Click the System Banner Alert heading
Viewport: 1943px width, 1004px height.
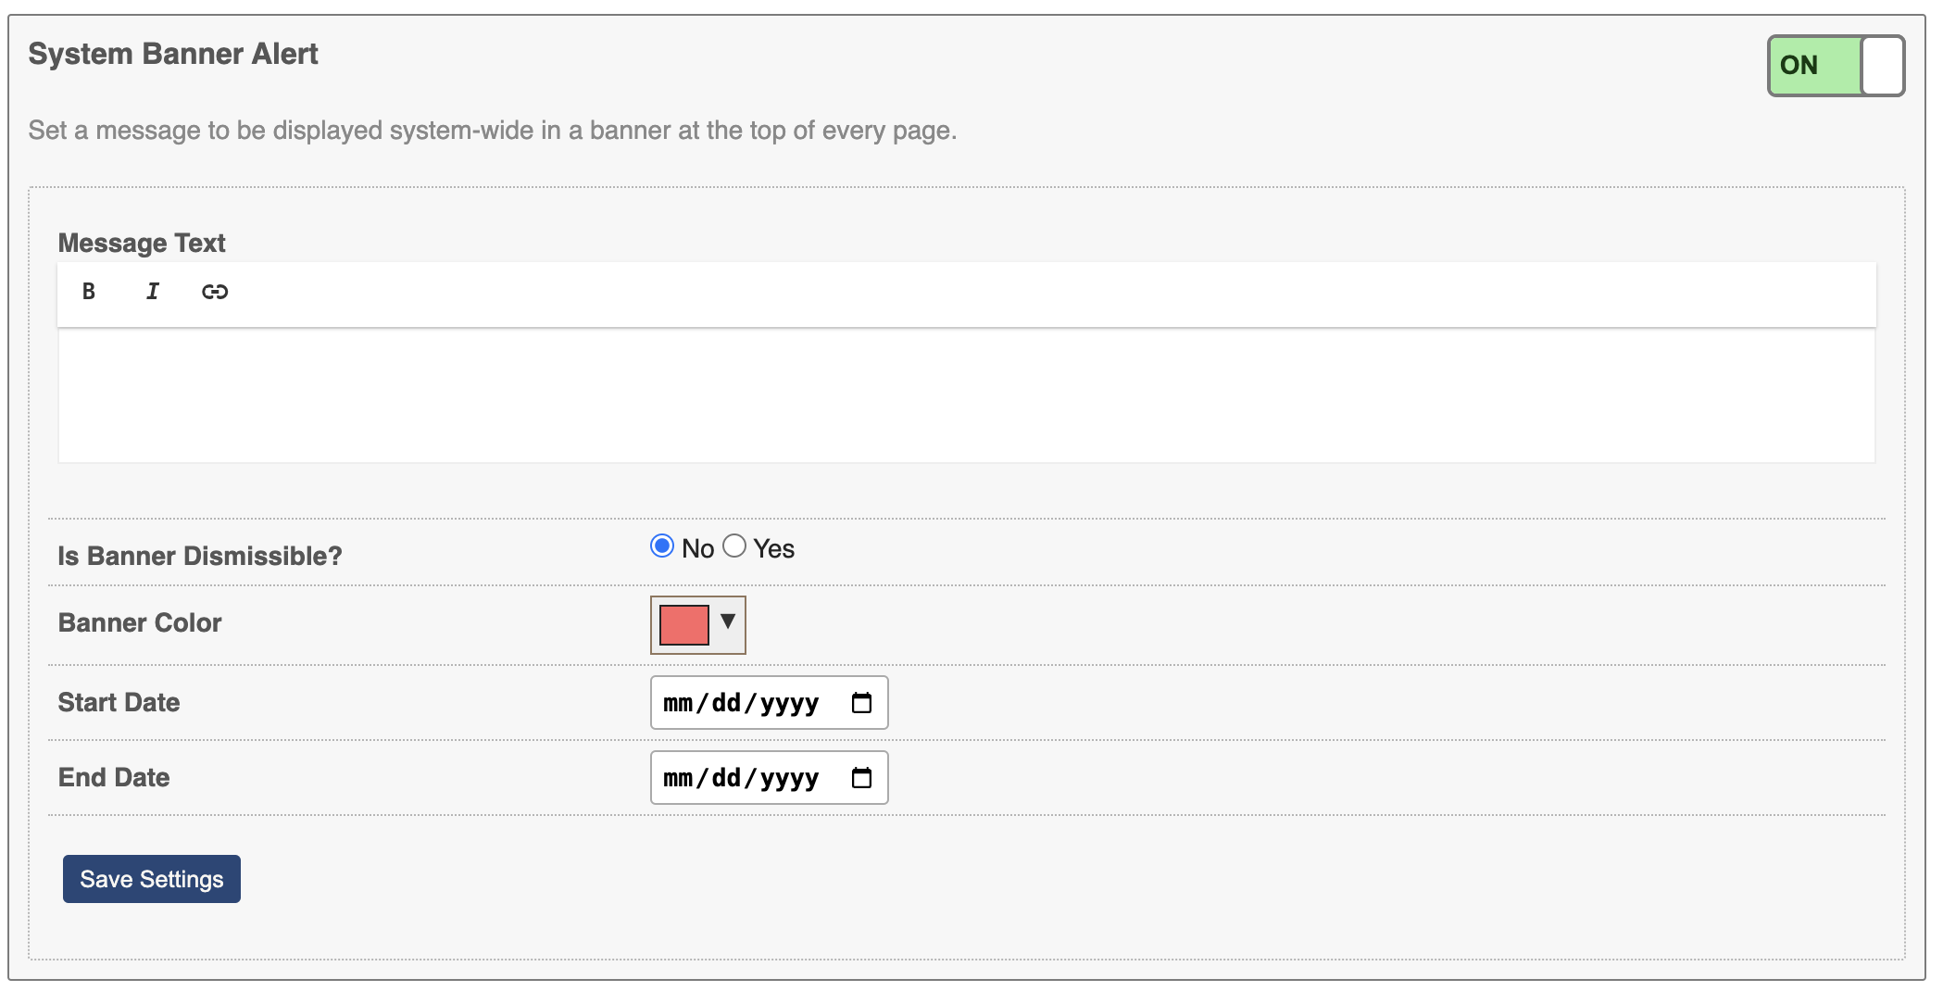click(x=173, y=54)
